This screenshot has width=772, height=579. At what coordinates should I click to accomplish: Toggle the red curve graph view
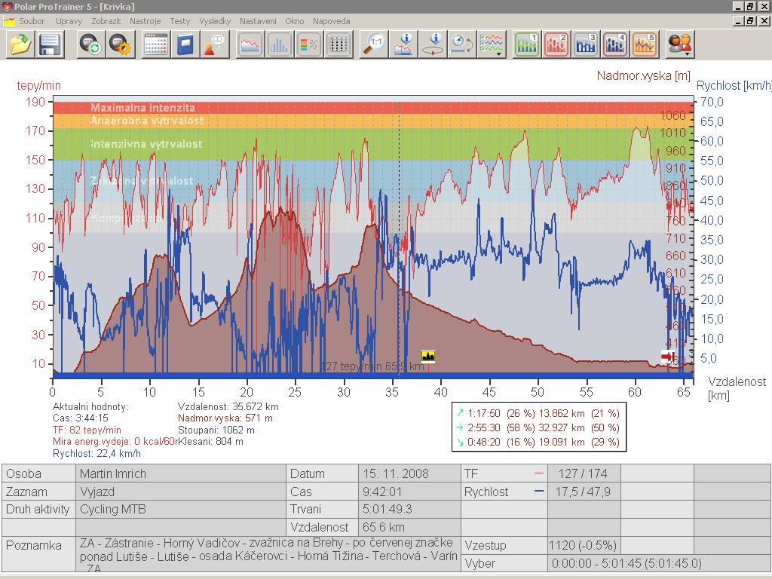250,45
